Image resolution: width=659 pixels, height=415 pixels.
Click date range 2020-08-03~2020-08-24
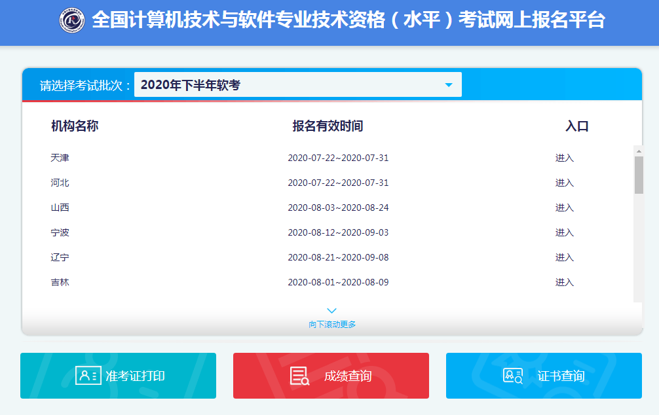[x=338, y=207]
